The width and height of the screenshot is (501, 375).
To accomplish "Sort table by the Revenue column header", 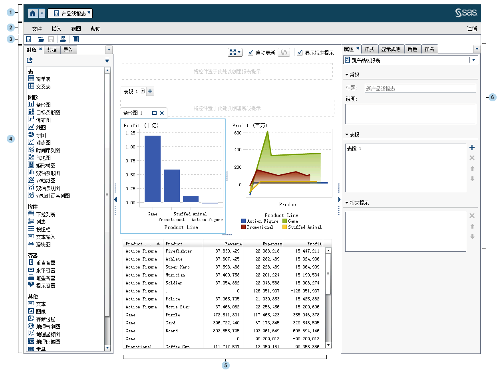I will click(223, 244).
